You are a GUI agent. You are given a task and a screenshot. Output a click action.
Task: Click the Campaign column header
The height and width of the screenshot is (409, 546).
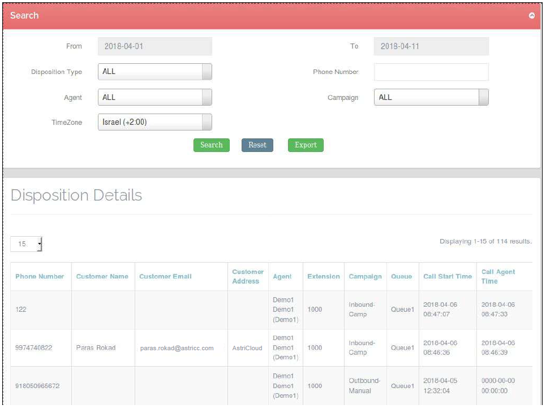click(x=365, y=276)
